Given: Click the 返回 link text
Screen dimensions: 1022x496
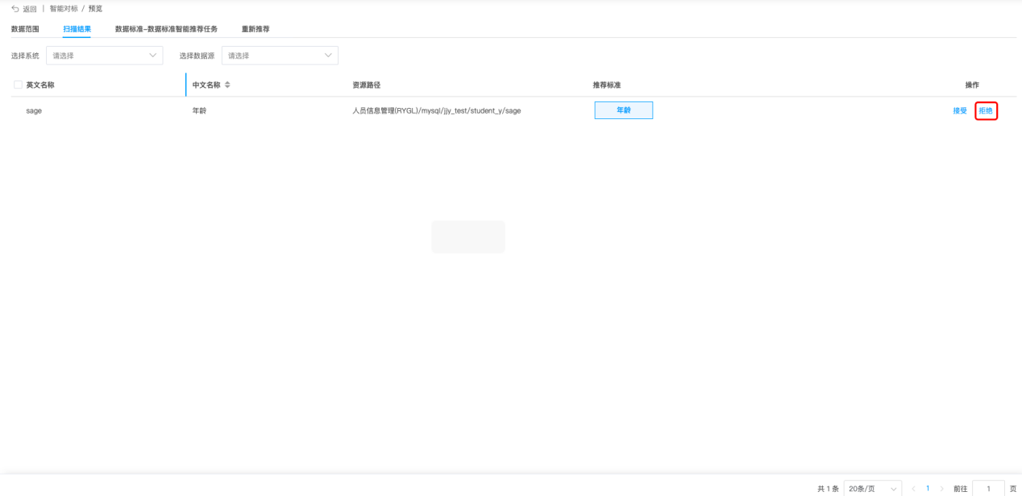Looking at the screenshot, I should click(x=30, y=9).
